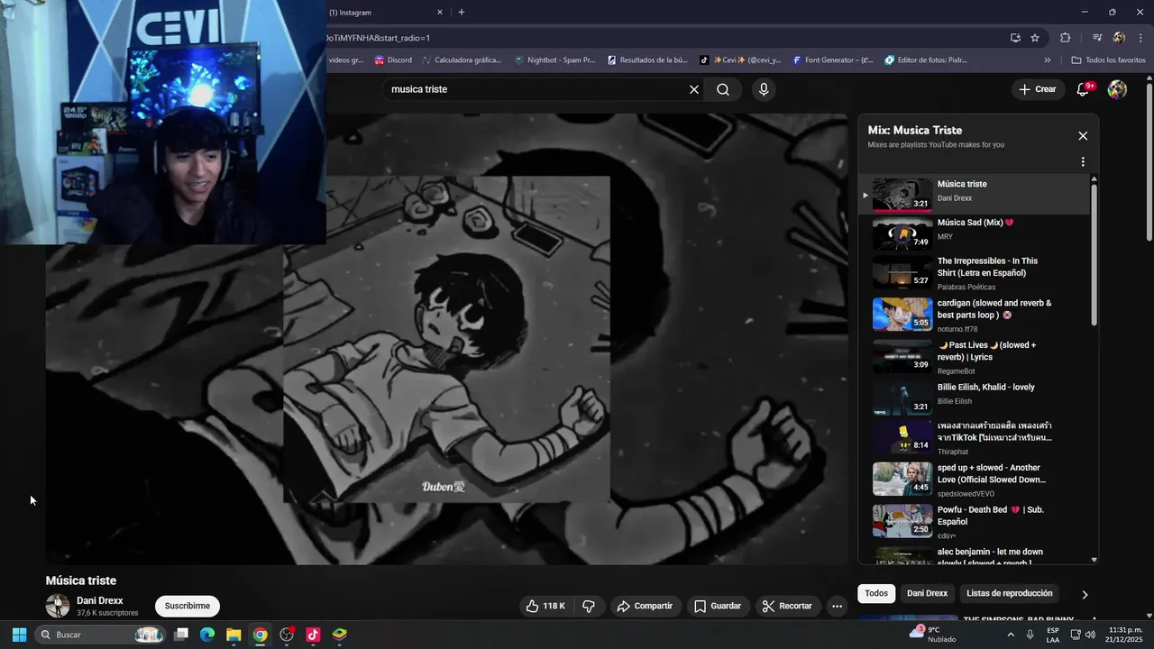This screenshot has height=649, width=1154.
Task: Open the Chrome extensions puzzle icon
Action: 1065,38
